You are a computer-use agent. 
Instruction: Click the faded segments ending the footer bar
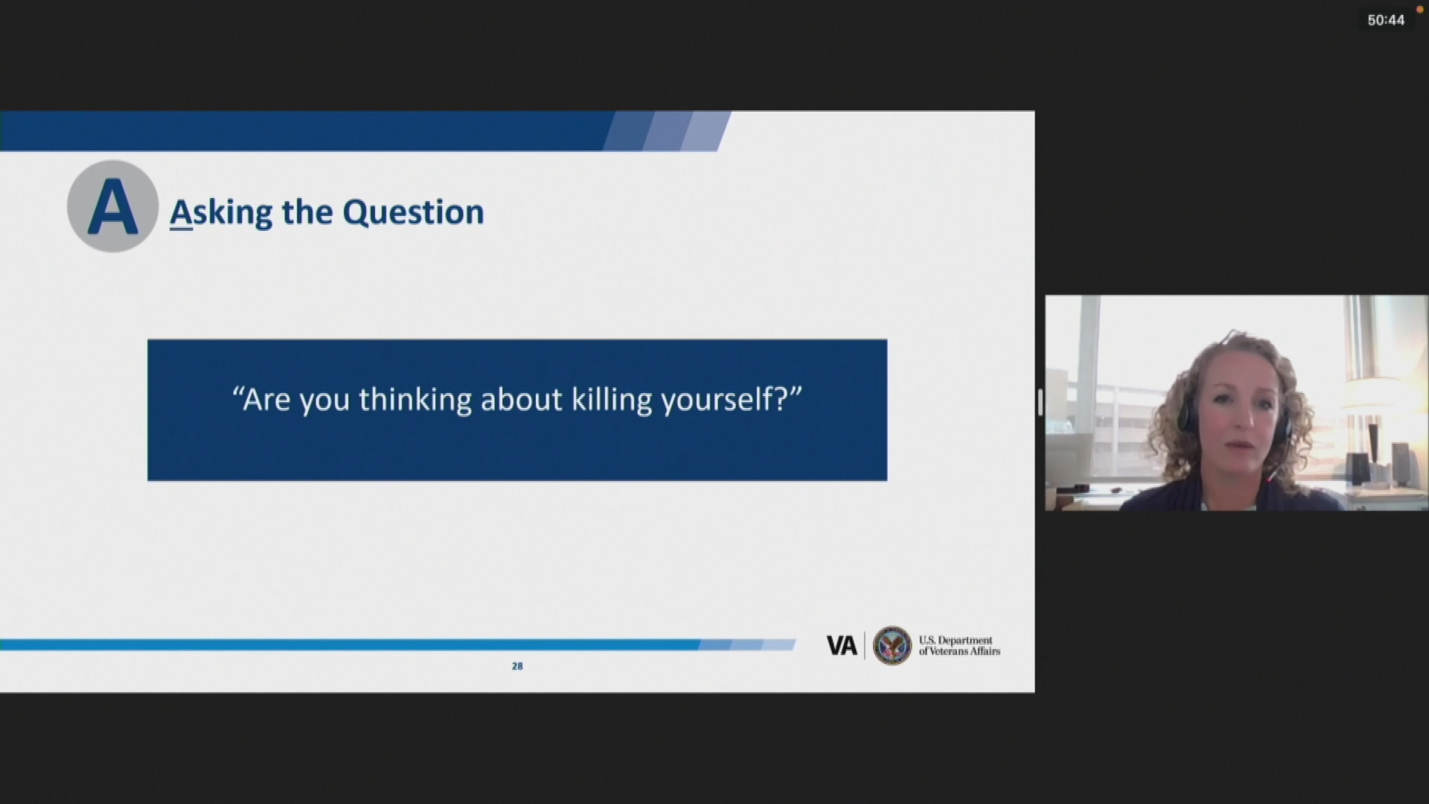coord(747,645)
